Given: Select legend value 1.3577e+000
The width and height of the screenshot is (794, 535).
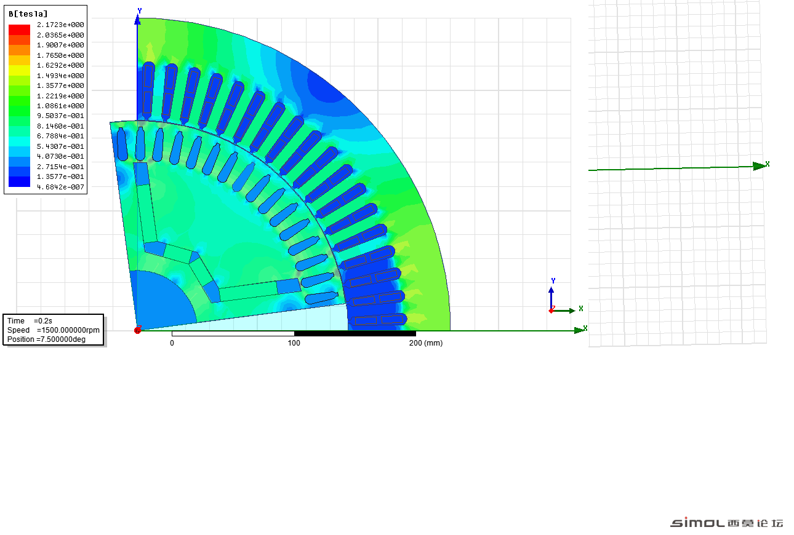Looking at the screenshot, I should pyautogui.click(x=60, y=85).
